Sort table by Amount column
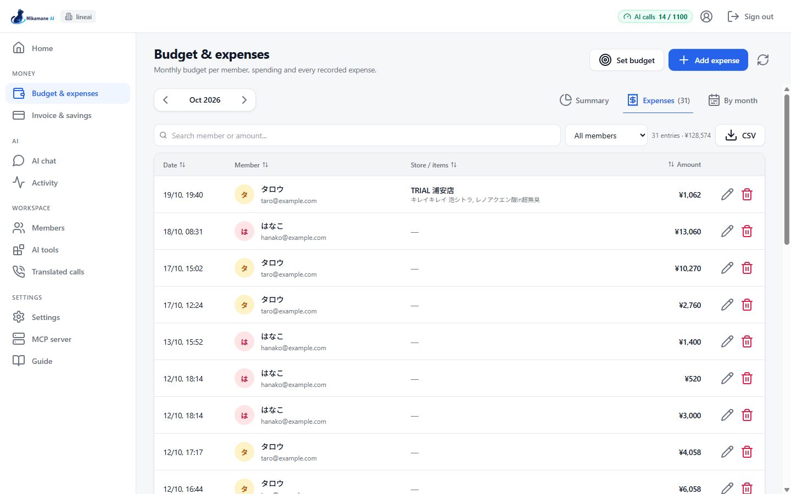 684,165
